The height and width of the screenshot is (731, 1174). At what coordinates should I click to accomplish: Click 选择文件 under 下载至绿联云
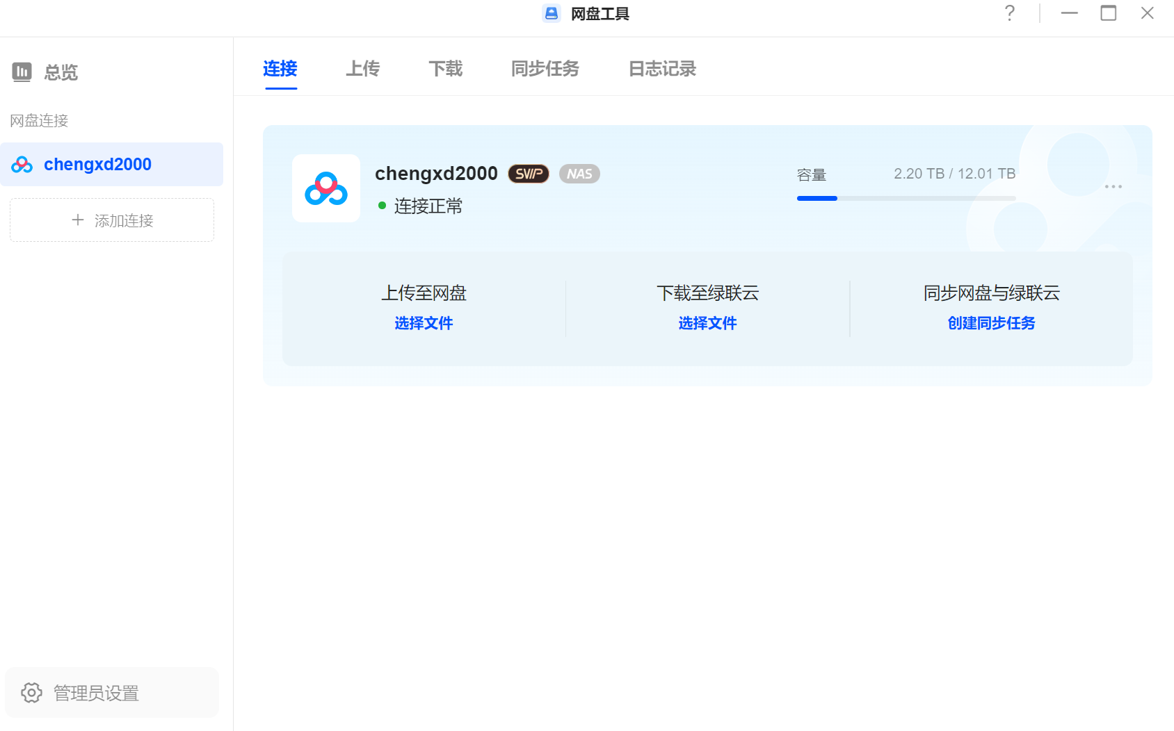pos(707,323)
